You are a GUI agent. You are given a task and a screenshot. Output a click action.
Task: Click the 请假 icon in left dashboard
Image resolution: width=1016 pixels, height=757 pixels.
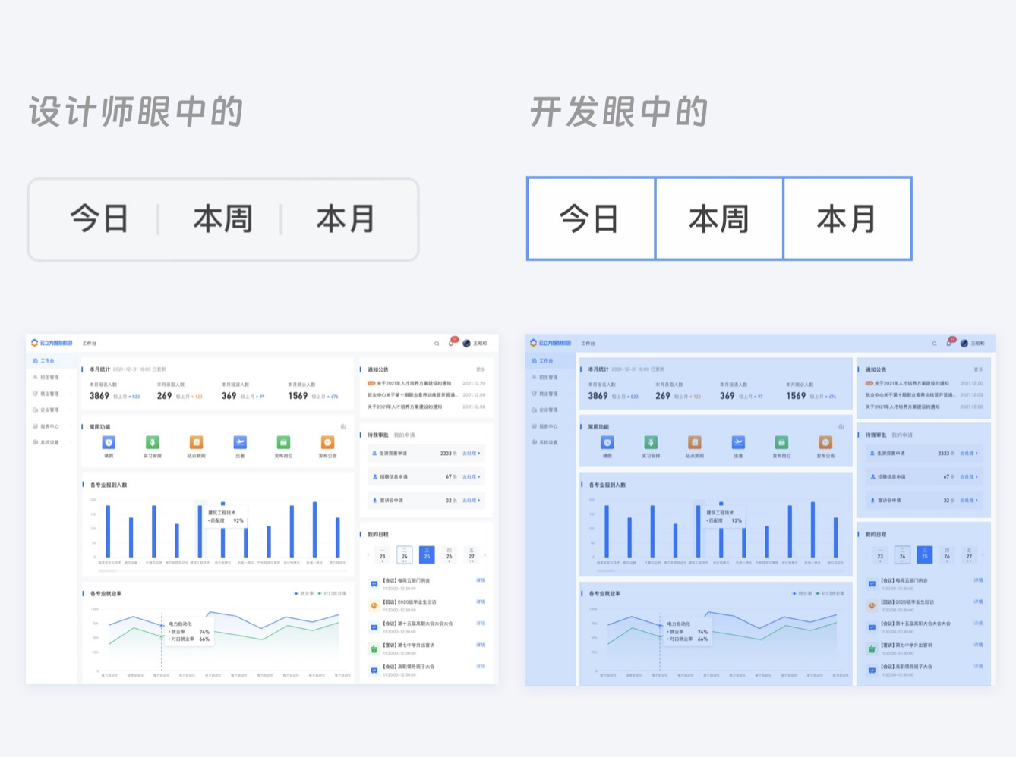[109, 443]
